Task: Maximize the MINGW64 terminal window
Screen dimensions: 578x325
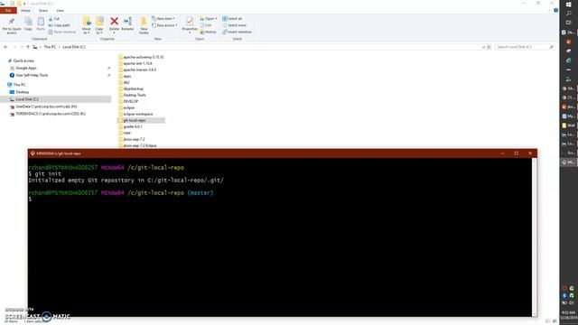Action: 516,153
